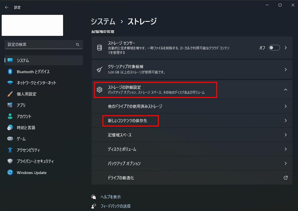
Task: Click the 時刻と言語 clock icon
Action: point(10,128)
